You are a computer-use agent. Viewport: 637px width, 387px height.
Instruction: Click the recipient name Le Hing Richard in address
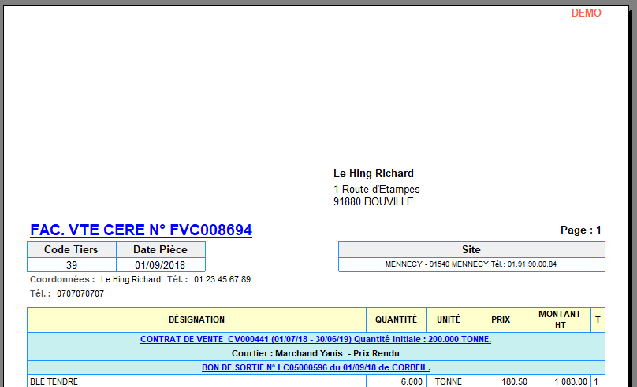tap(374, 174)
